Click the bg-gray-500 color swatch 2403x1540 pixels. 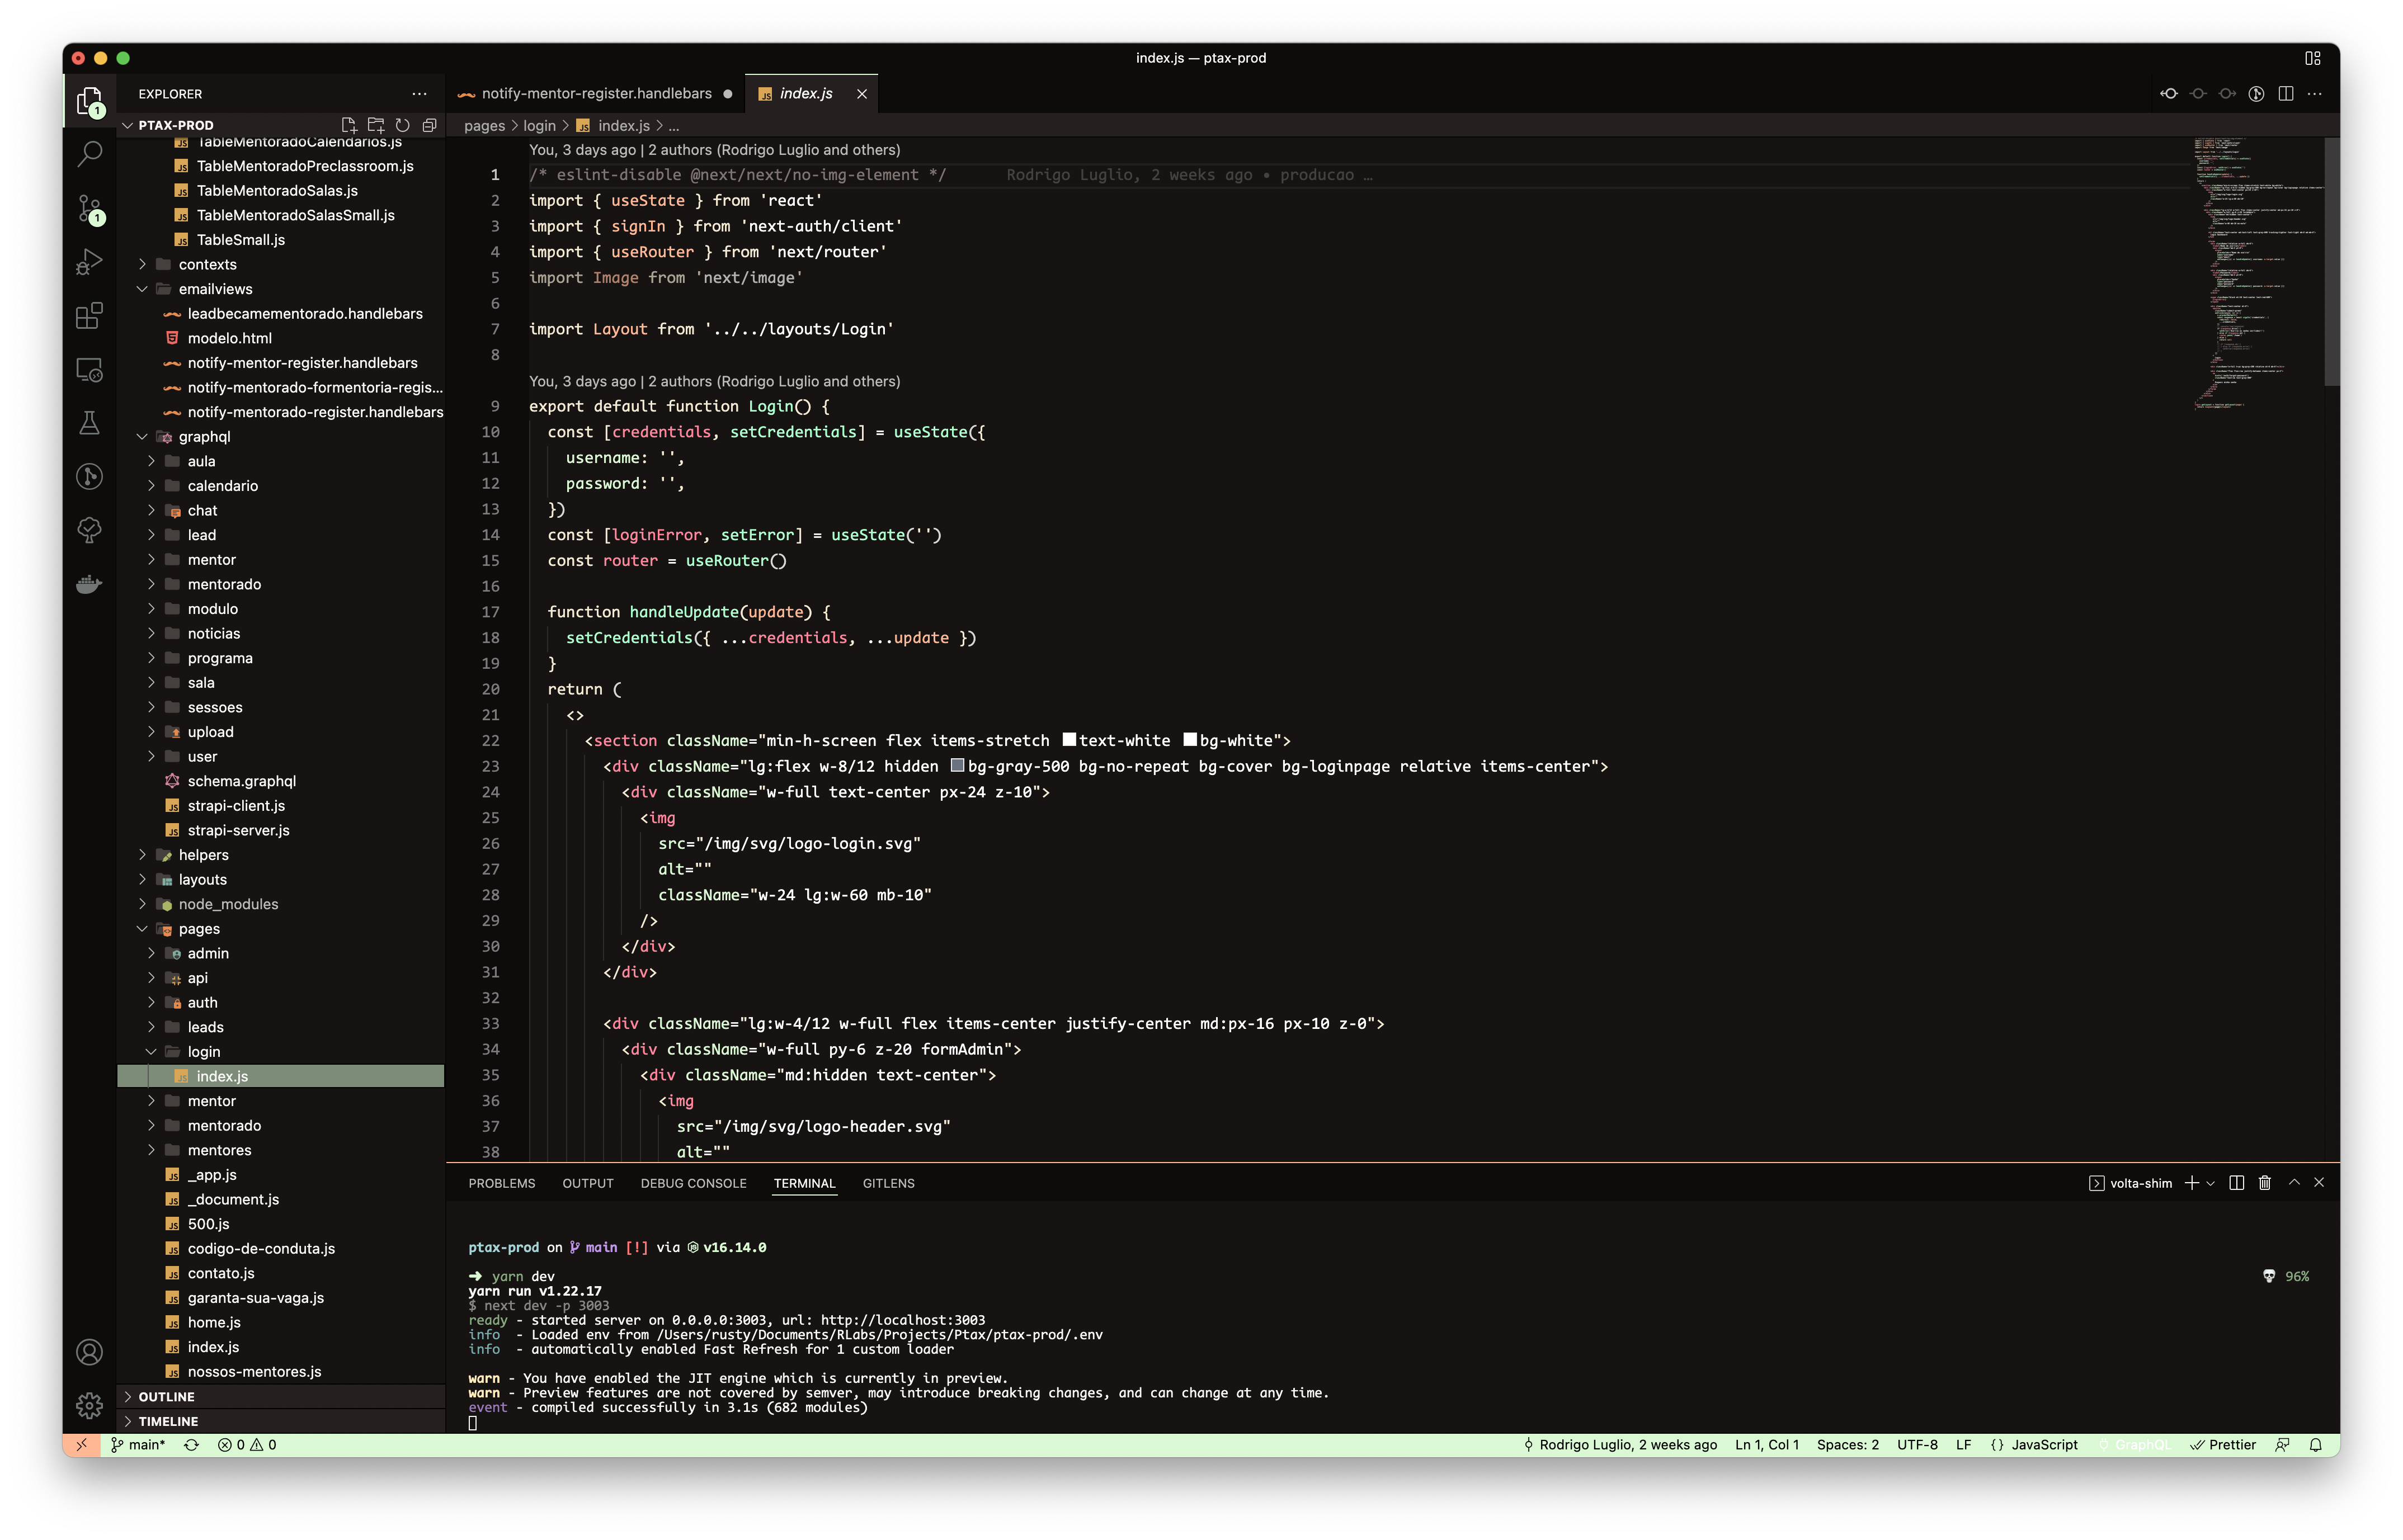tap(957, 766)
